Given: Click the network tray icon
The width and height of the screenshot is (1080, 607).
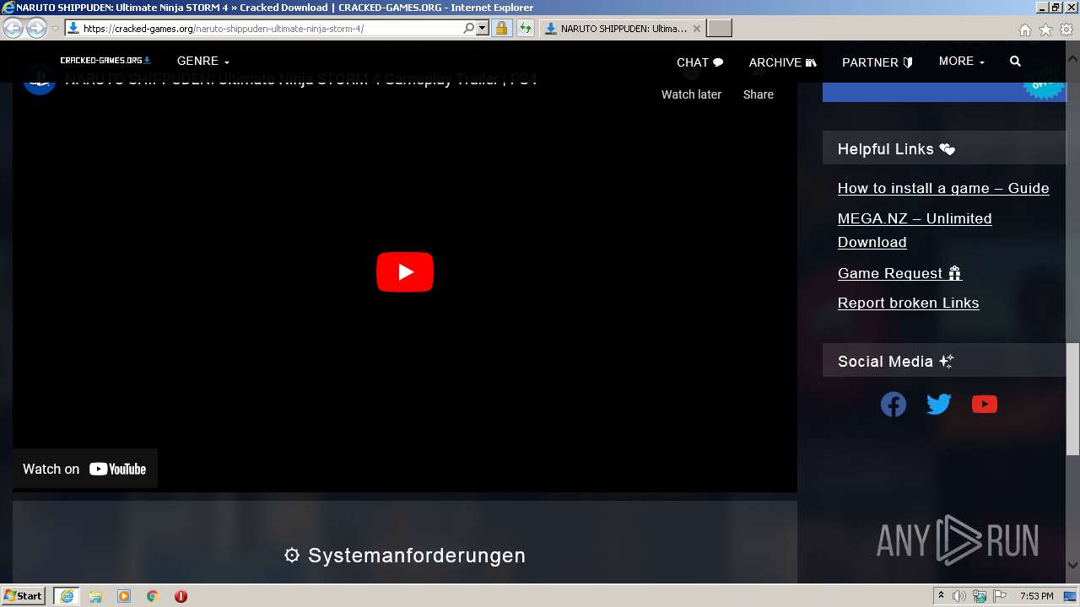Looking at the screenshot, I should 980,596.
